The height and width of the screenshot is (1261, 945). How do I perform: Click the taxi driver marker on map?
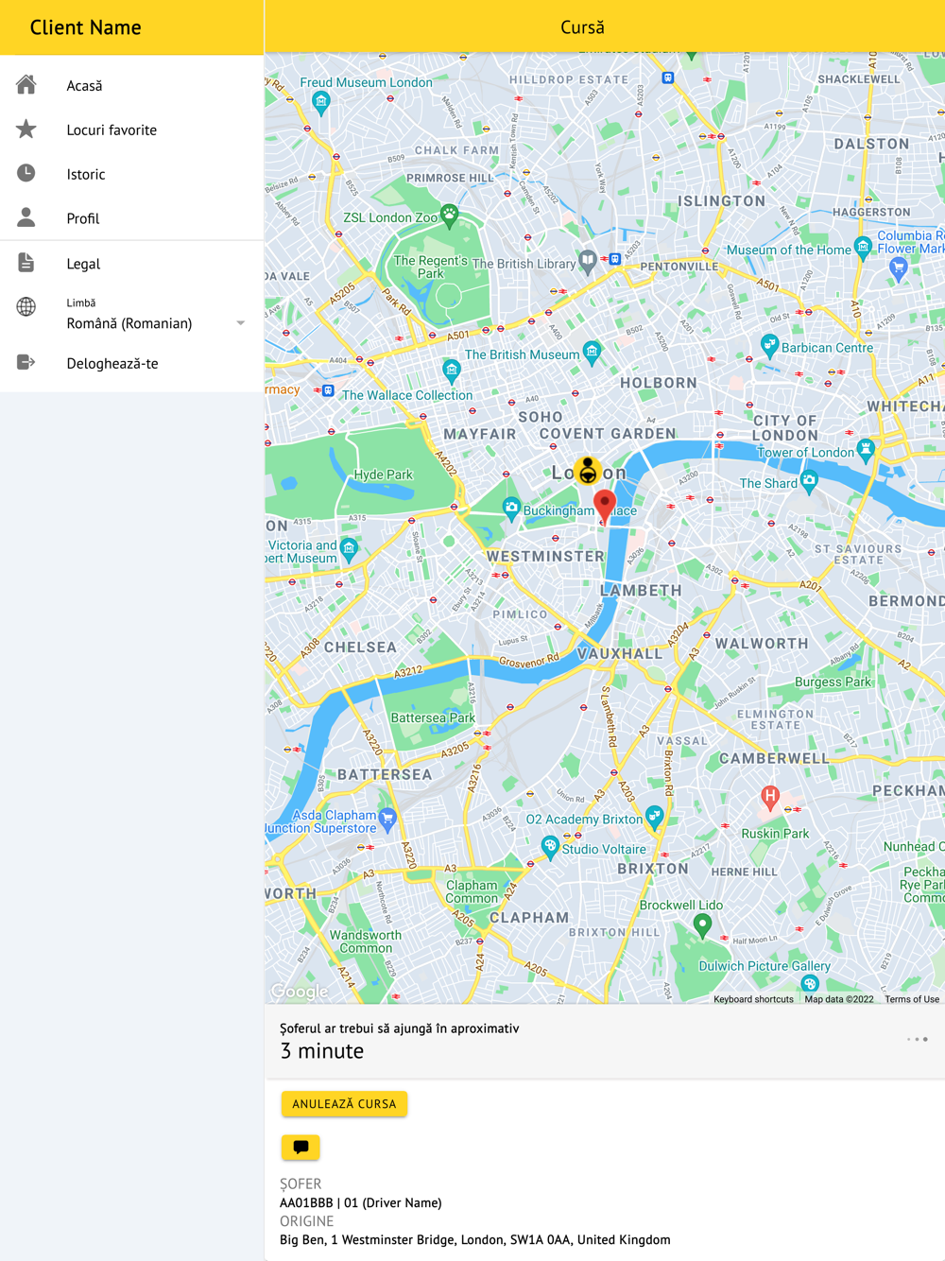click(x=588, y=470)
